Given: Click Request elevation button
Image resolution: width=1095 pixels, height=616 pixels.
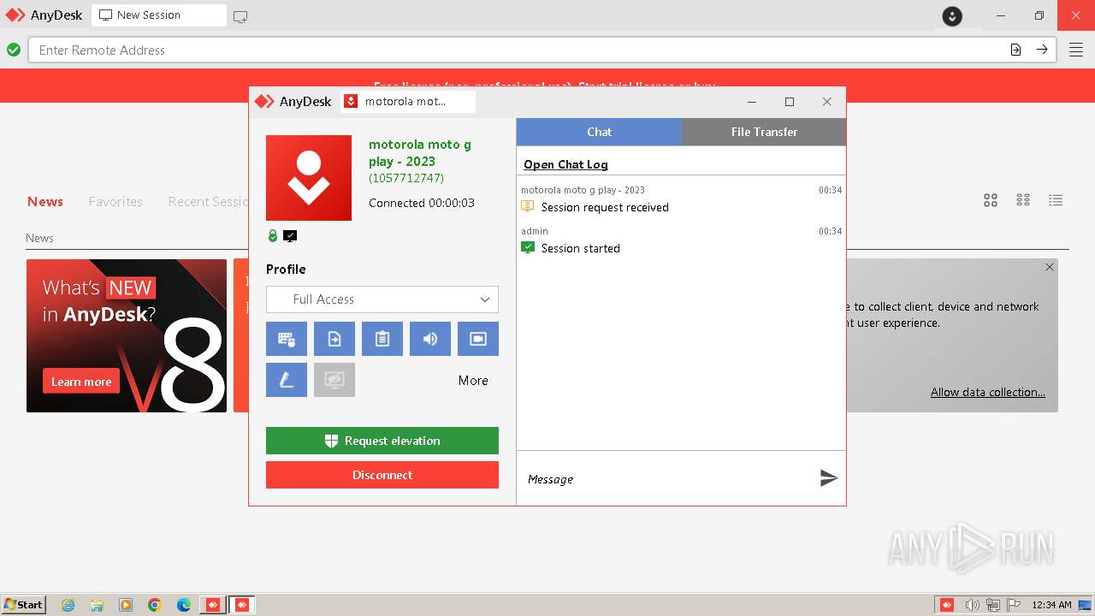Looking at the screenshot, I should (382, 441).
